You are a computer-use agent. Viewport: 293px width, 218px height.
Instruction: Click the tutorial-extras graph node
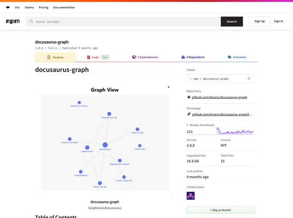point(87,147)
